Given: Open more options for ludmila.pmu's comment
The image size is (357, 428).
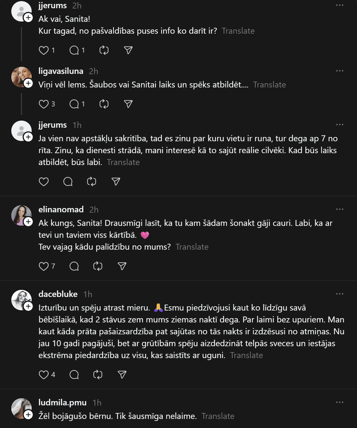Looking at the screenshot, I should click(x=339, y=403).
